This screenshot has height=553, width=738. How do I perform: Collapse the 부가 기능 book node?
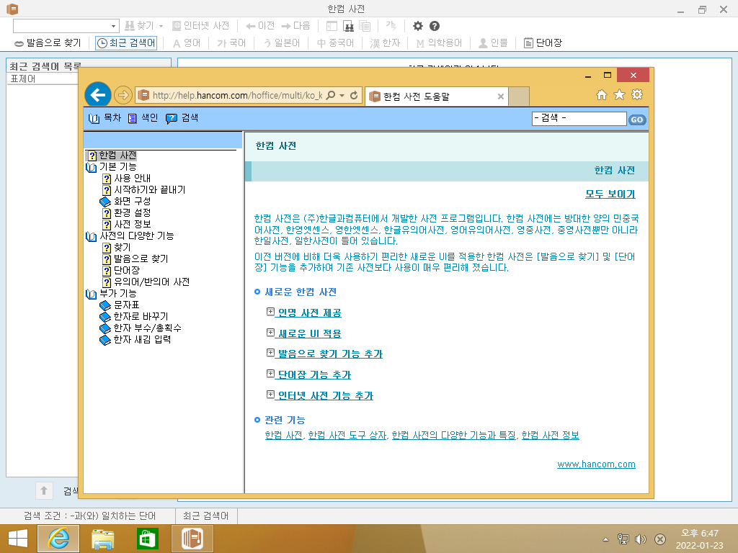pyautogui.click(x=92, y=294)
